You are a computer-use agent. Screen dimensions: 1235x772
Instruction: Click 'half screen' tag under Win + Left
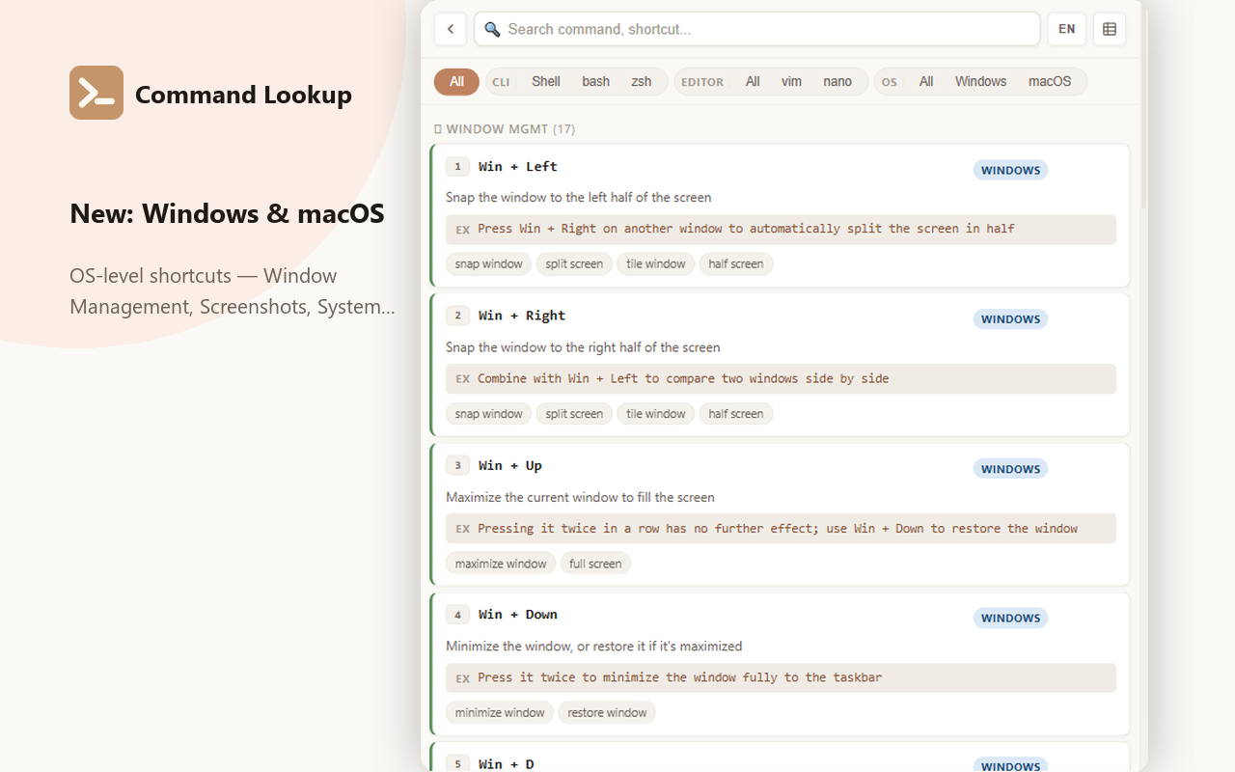(736, 264)
